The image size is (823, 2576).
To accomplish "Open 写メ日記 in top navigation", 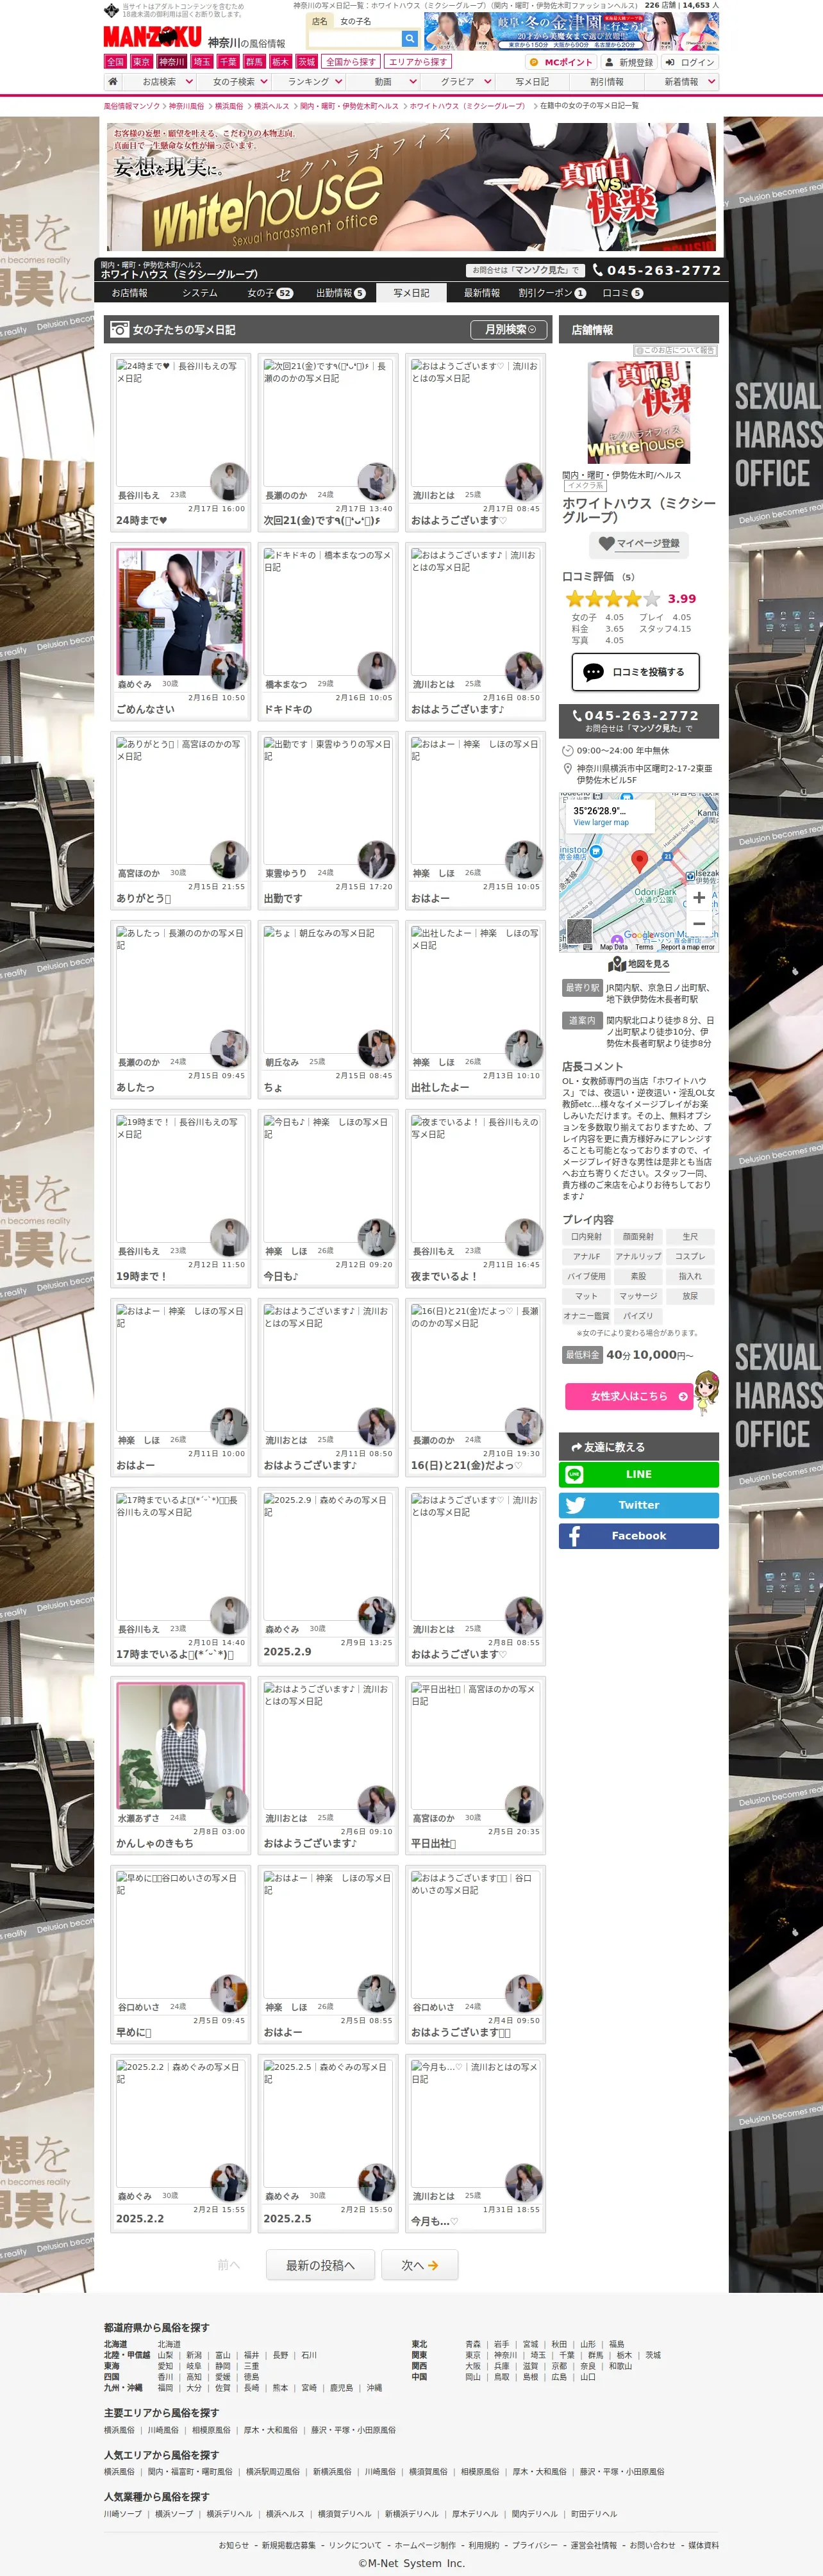I will [x=532, y=82].
